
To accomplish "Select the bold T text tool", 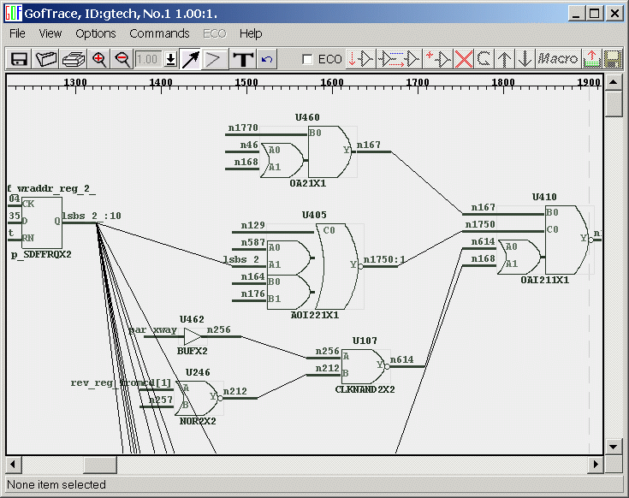I will click(243, 59).
